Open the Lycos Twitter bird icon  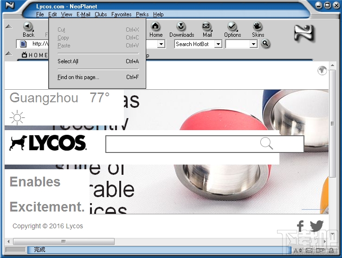point(316,226)
